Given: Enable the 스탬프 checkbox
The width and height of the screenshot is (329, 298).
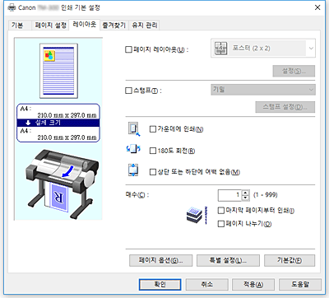Looking at the screenshot, I should click(x=128, y=91).
